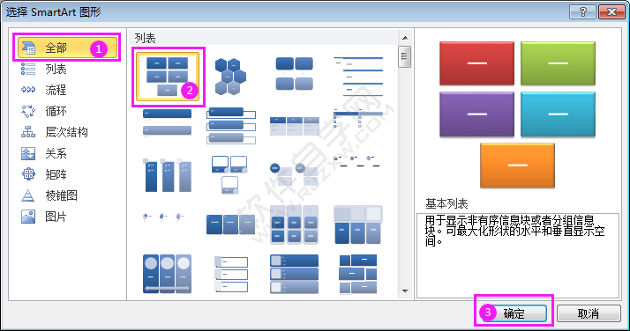Screen dimensions: 630x331
Task: Pick the Vertical Picture List layout
Action: [295, 274]
